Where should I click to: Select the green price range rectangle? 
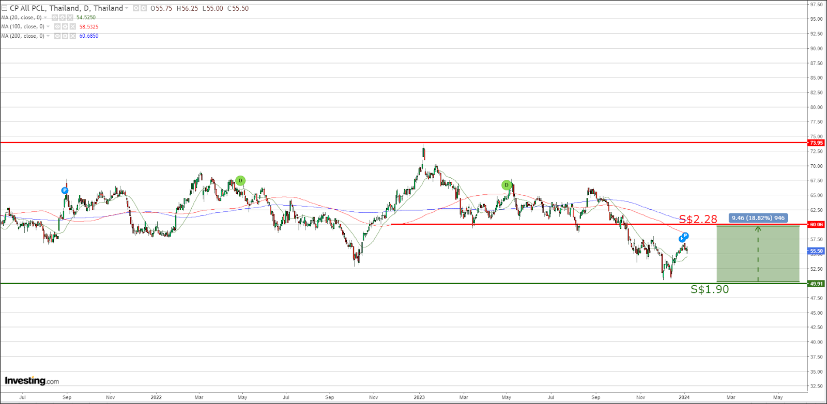point(758,254)
